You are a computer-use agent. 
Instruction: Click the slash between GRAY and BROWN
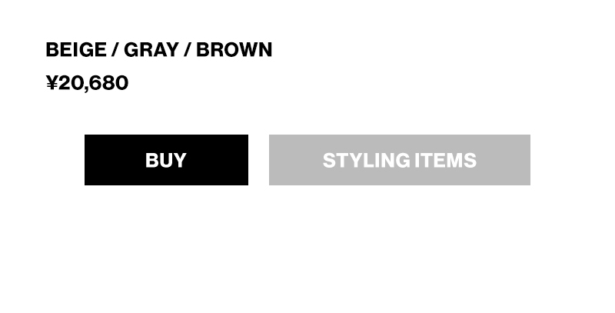coord(187,50)
